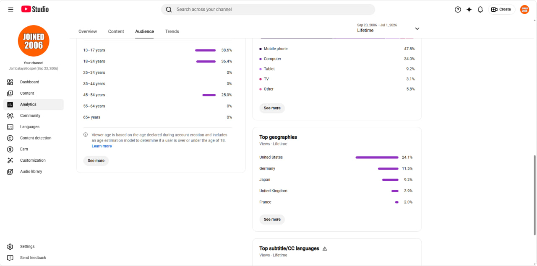This screenshot has height=266, width=537.
Task: Click the warning triangle next to subtitle languages
Action: click(325, 248)
